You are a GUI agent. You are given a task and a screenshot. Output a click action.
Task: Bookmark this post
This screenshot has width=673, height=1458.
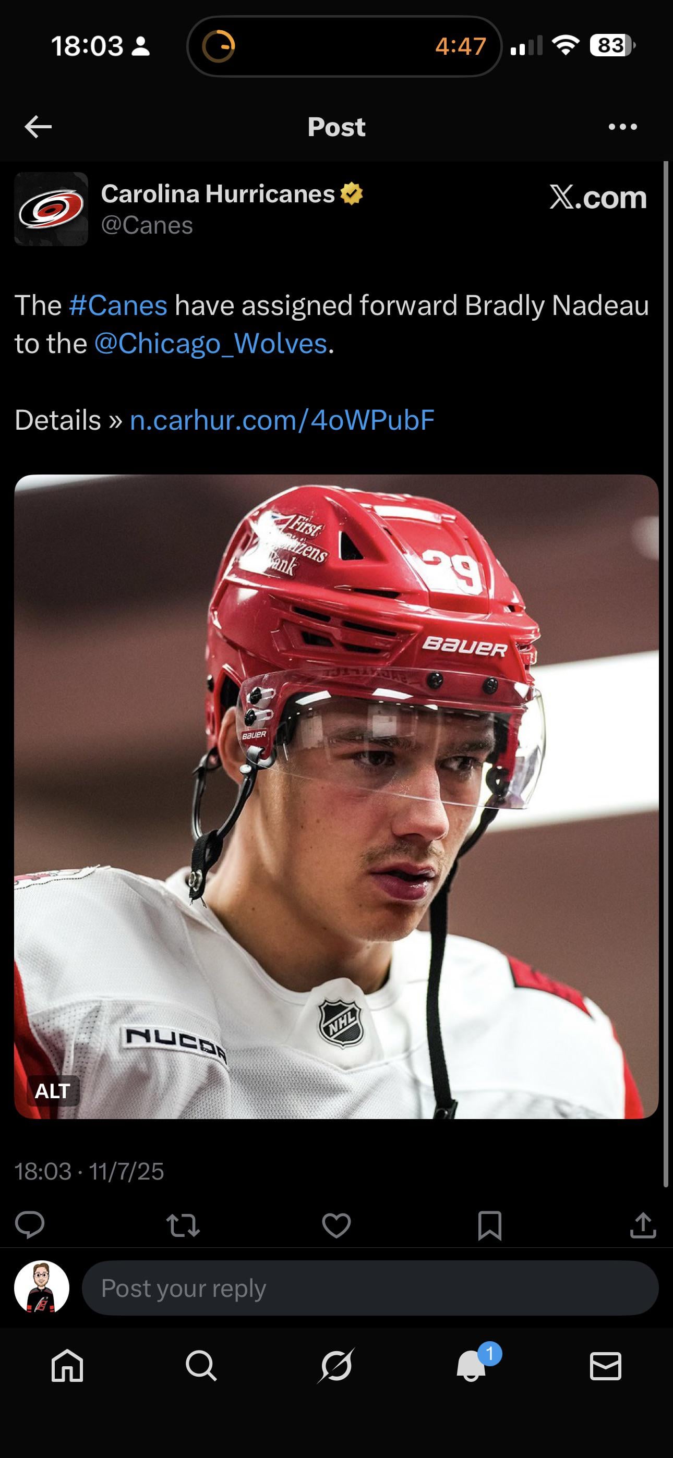coord(490,1225)
